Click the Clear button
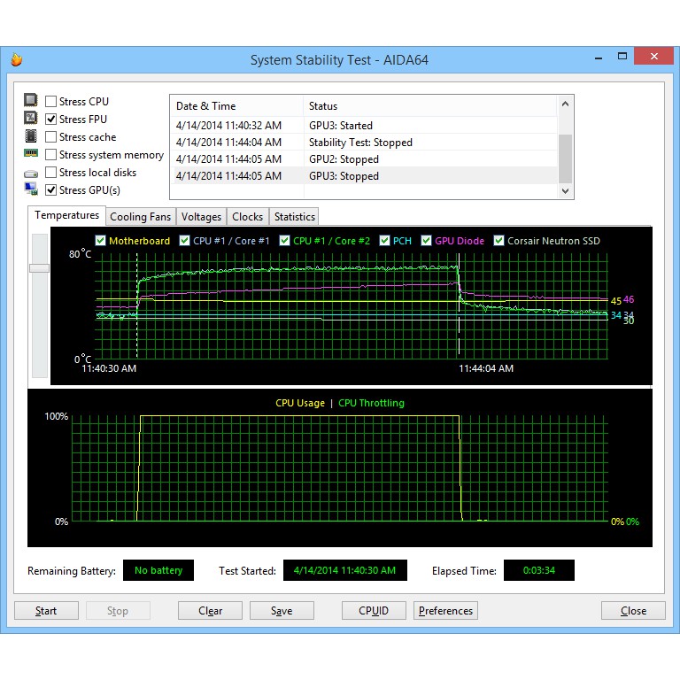The image size is (680, 680). point(210,611)
